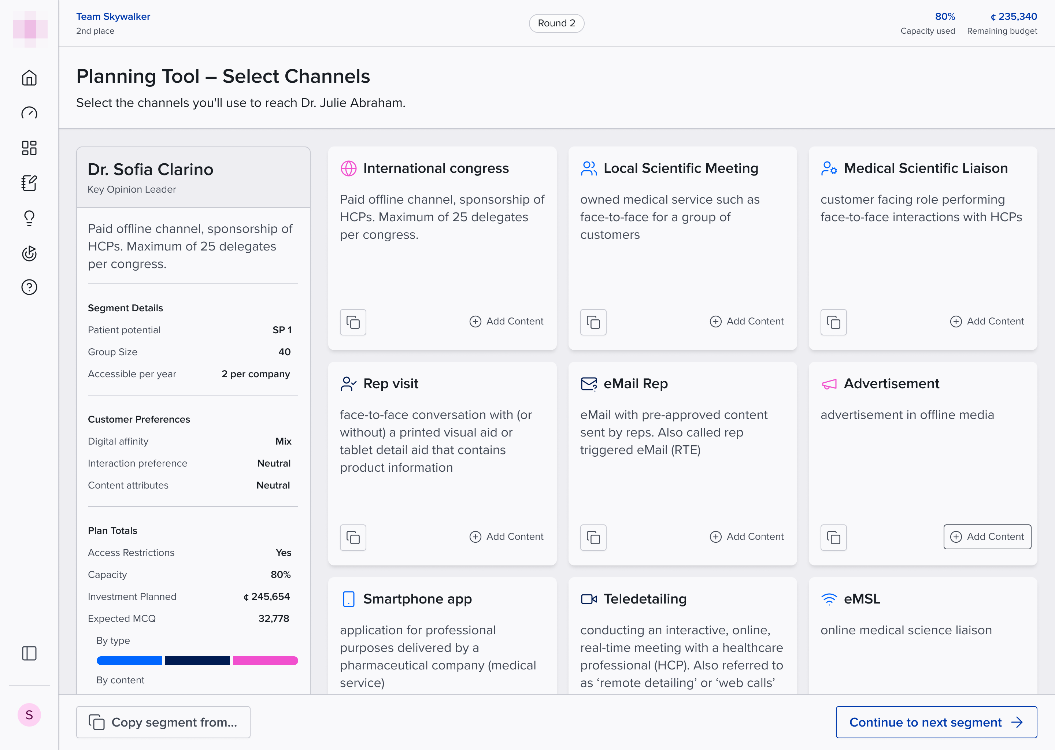
Task: Open the lightbulb insights icon in sidebar
Action: click(29, 218)
